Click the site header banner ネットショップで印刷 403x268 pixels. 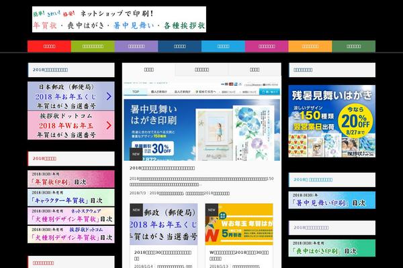119,19
